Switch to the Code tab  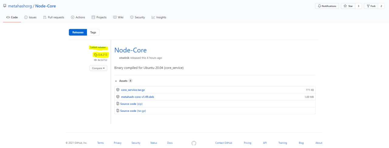(x=12, y=17)
